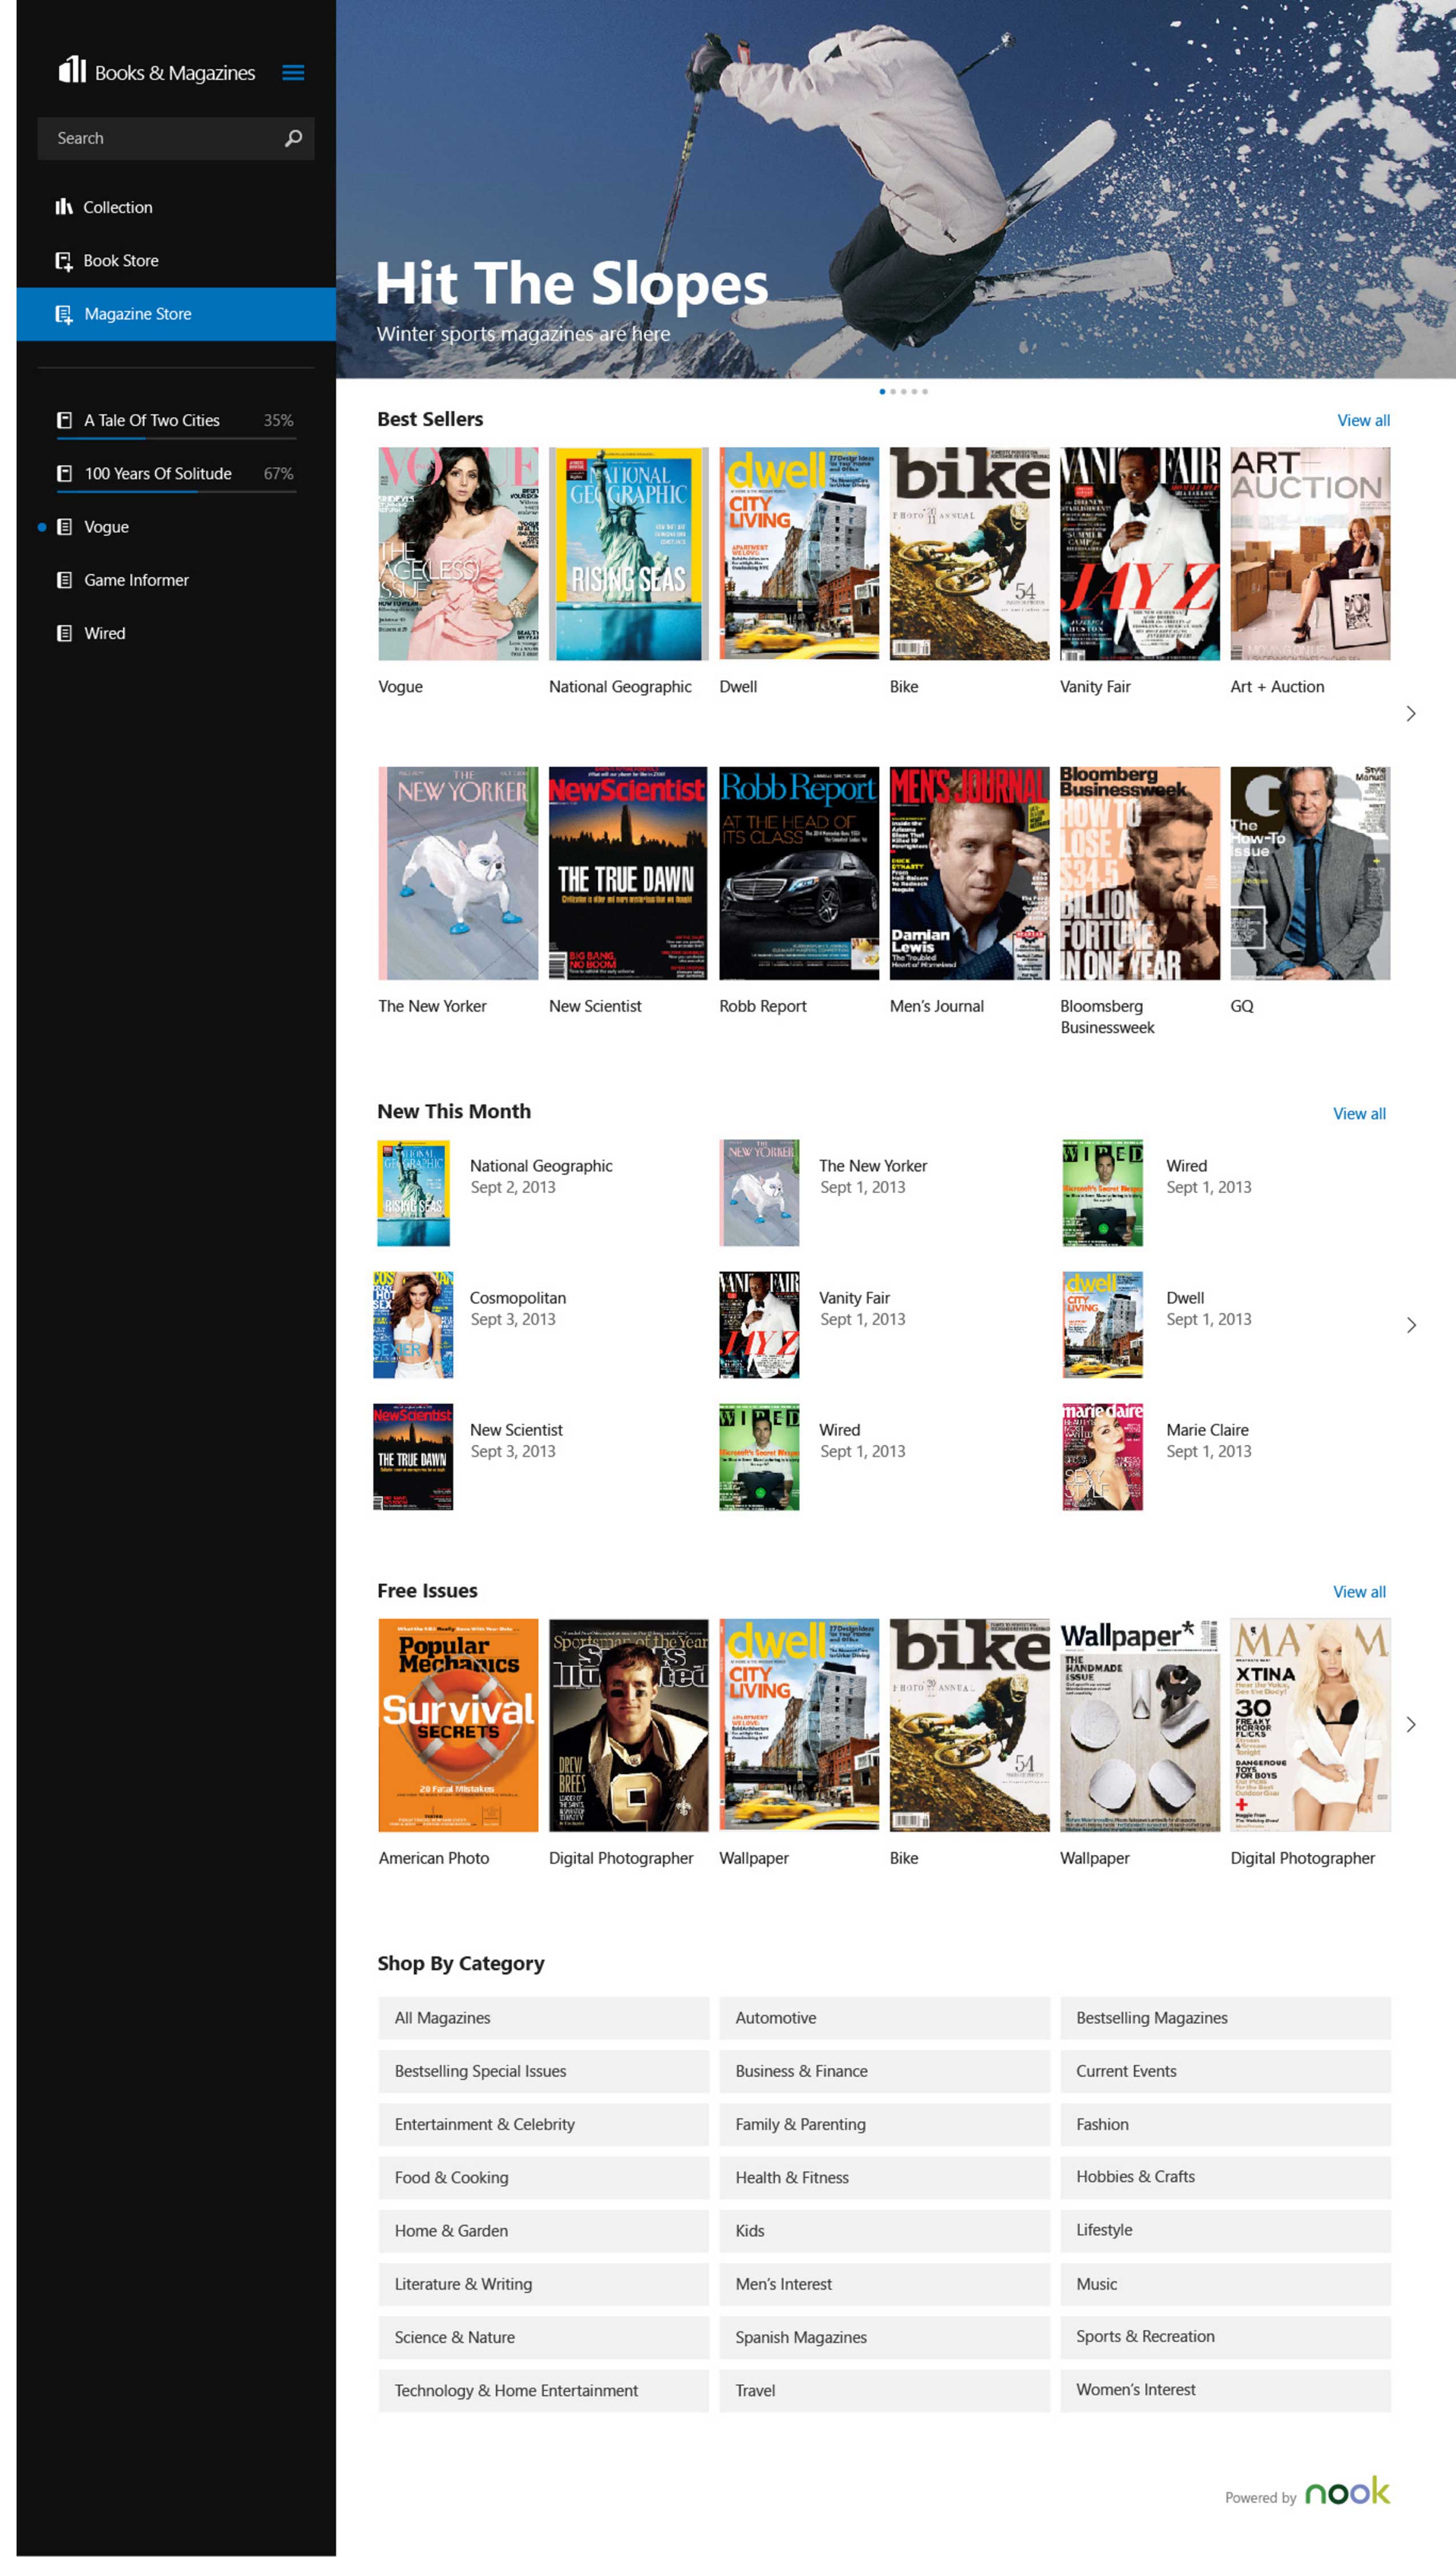The height and width of the screenshot is (2557, 1456).
Task: Open A Tale Of Two Cities from recent list
Action: (x=176, y=421)
